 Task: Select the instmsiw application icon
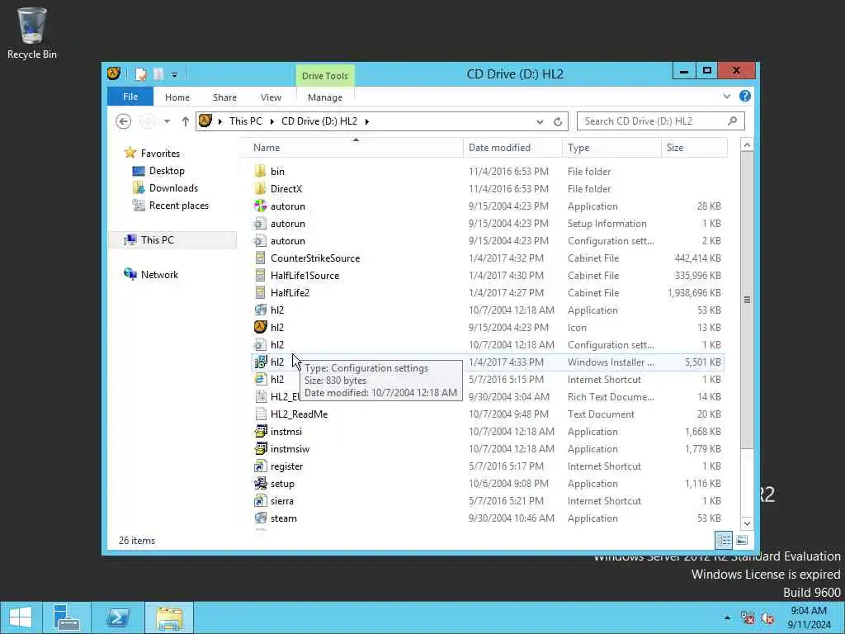pos(260,448)
